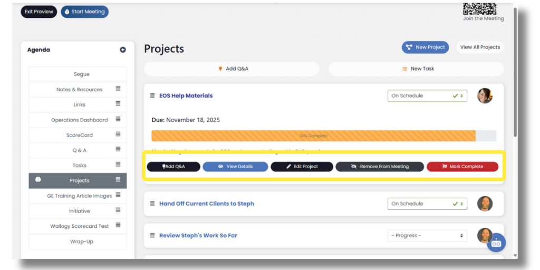The image size is (540, 270).
Task: Click drag handle beside Review Steph's Work
Action: coord(152,236)
